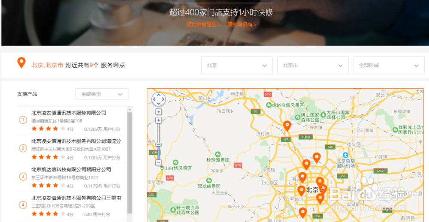This screenshot has height=222, width=429.
Task: Click the orange marker left of the S50 shield
Action: [302, 213]
